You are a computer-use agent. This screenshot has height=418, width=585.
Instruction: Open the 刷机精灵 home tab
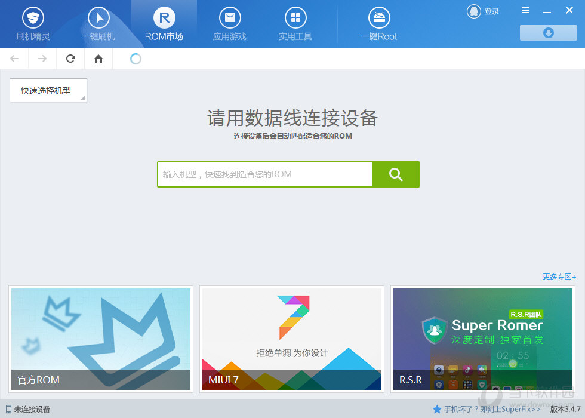coord(33,24)
